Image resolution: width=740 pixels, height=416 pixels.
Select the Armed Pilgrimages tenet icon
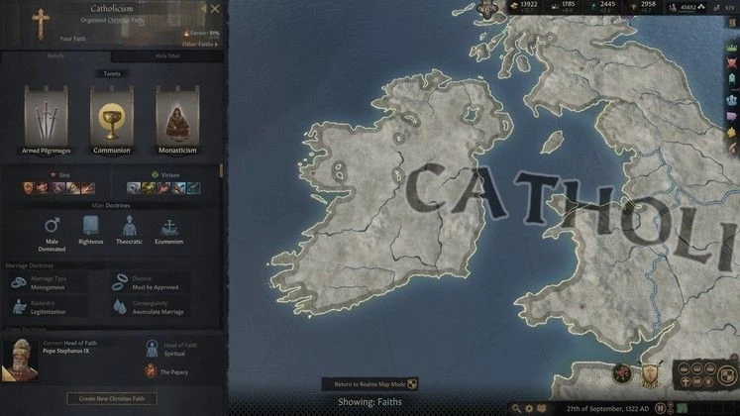click(x=46, y=118)
